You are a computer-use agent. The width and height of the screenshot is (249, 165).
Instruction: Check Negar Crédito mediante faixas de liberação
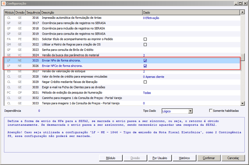[145, 82]
